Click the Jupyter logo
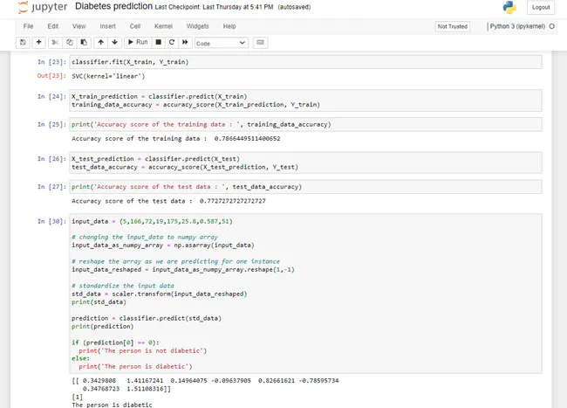 point(43,7)
